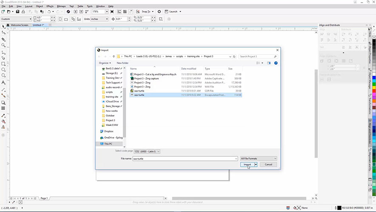This screenshot has width=376, height=212.
Task: Select the sea-turtle CDR file
Action: (139, 91)
